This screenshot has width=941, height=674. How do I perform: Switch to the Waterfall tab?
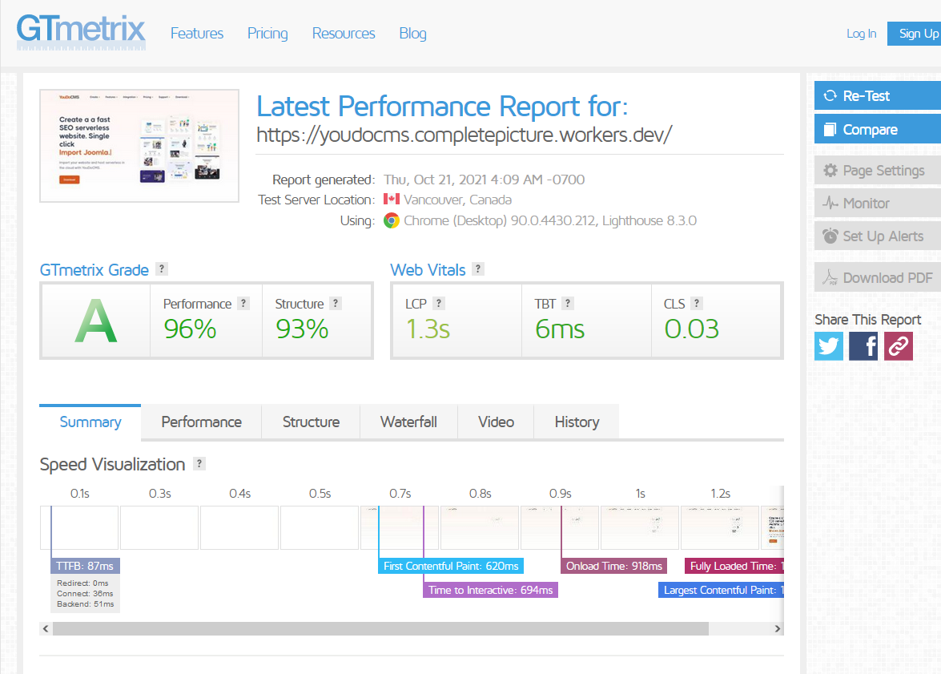(x=408, y=421)
